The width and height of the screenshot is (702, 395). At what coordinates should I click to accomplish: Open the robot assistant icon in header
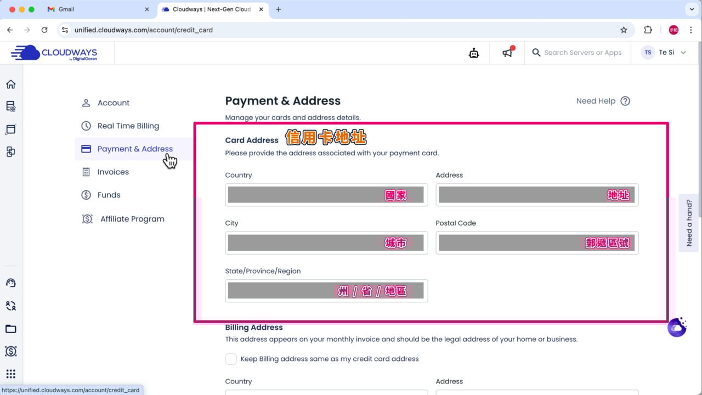[x=474, y=53]
